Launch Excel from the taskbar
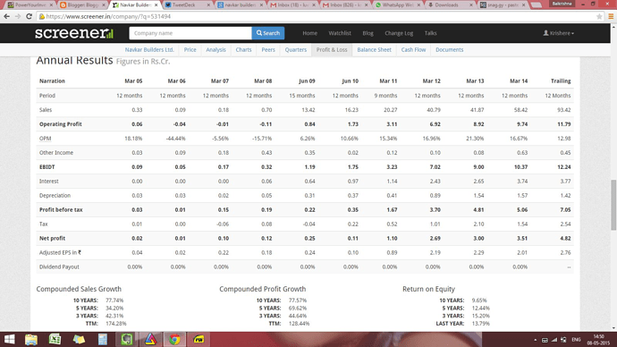This screenshot has height=347, width=617. (55, 339)
